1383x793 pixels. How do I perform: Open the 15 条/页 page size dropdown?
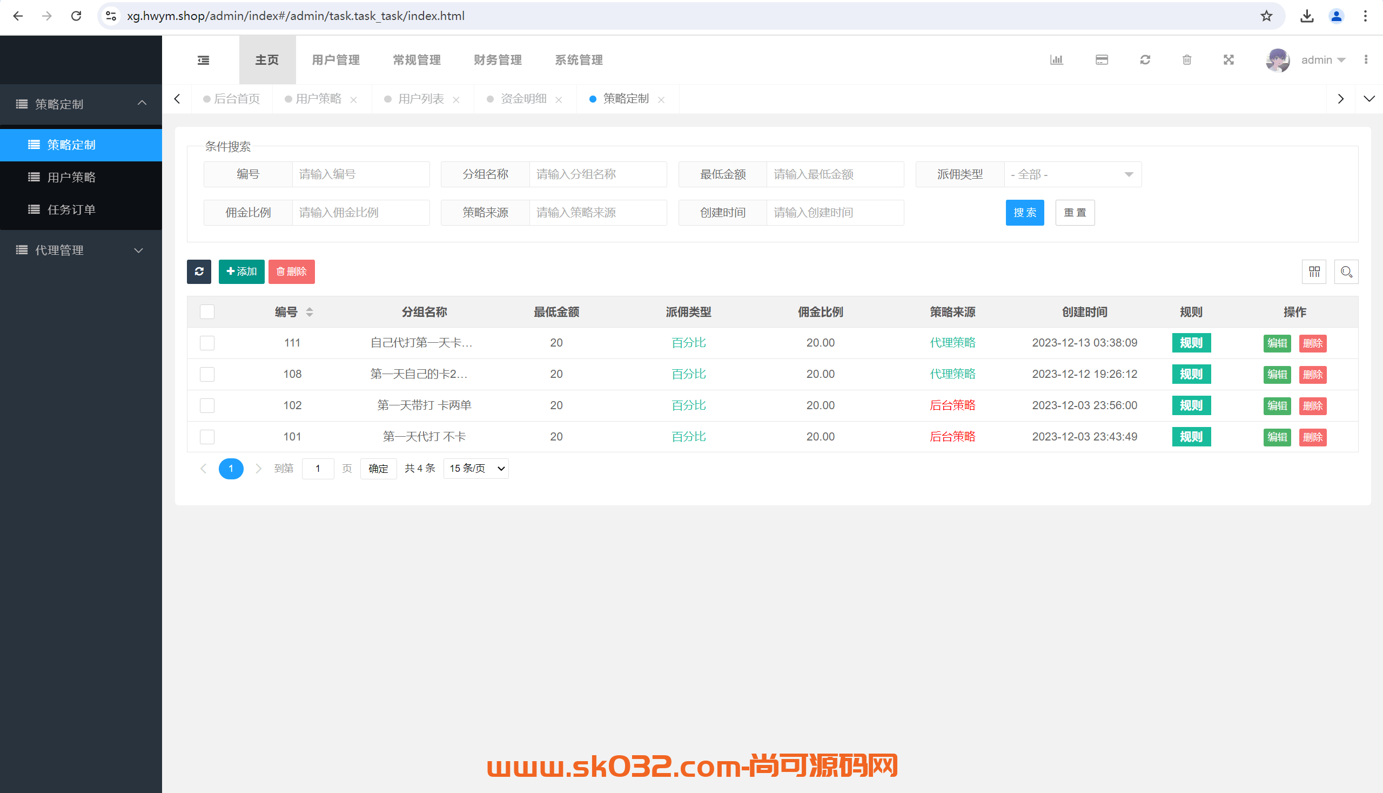pos(476,469)
